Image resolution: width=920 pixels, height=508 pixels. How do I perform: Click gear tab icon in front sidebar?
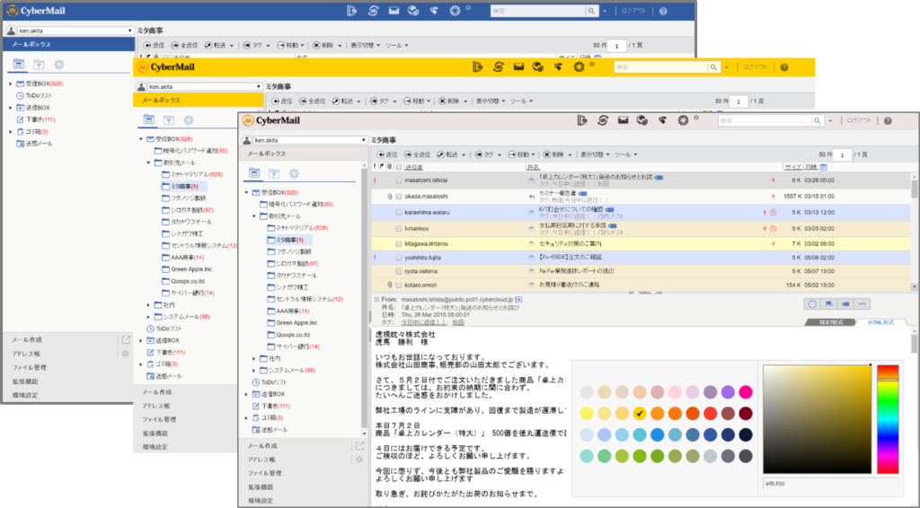tap(294, 173)
